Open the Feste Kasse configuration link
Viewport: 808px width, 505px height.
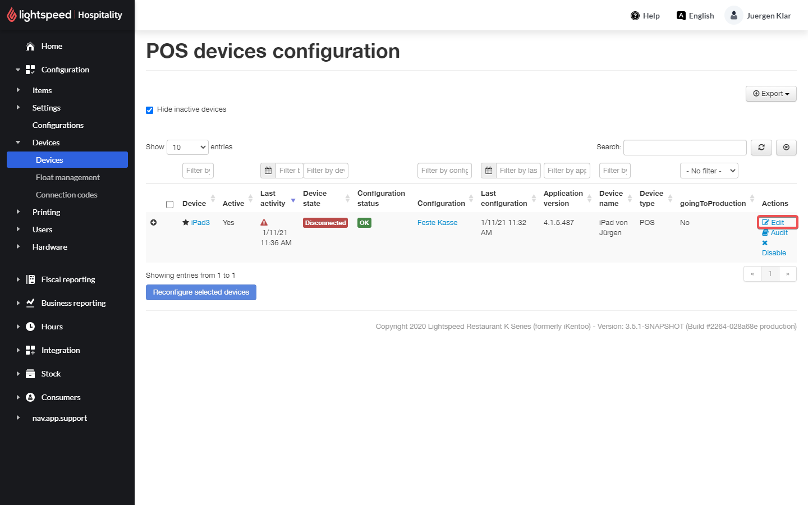pos(437,223)
